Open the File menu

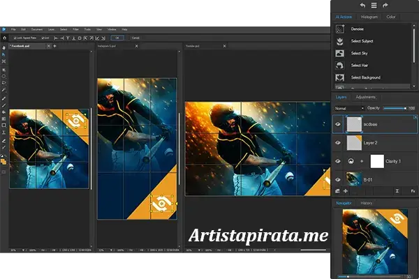[x=13, y=29]
